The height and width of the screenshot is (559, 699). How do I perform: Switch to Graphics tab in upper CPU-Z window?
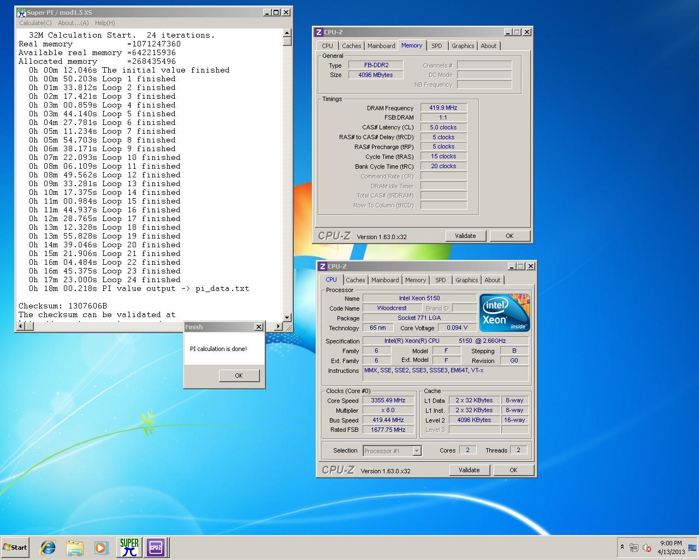(x=463, y=46)
